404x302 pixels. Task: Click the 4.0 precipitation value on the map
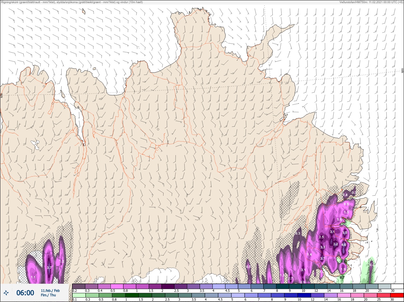[344, 245]
